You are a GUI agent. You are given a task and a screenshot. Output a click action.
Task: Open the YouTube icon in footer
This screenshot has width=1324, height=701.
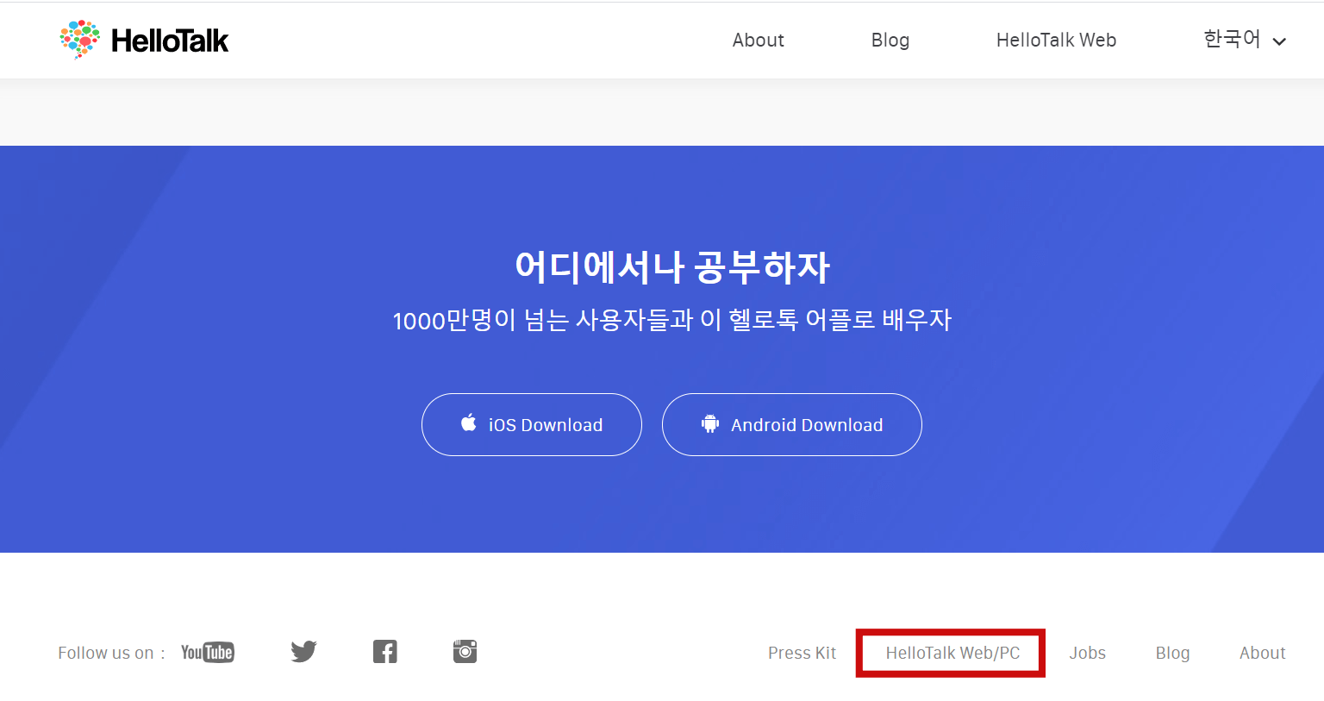tap(208, 652)
